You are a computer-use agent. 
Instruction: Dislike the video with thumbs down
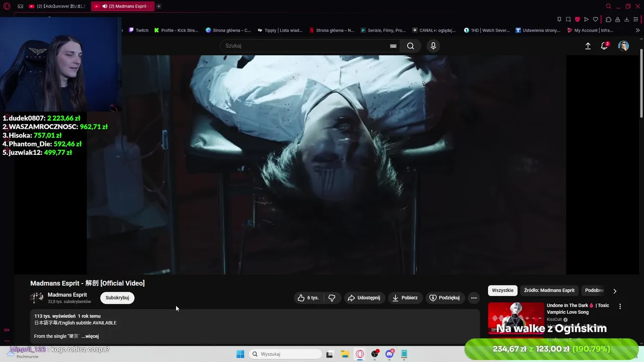pyautogui.click(x=332, y=298)
